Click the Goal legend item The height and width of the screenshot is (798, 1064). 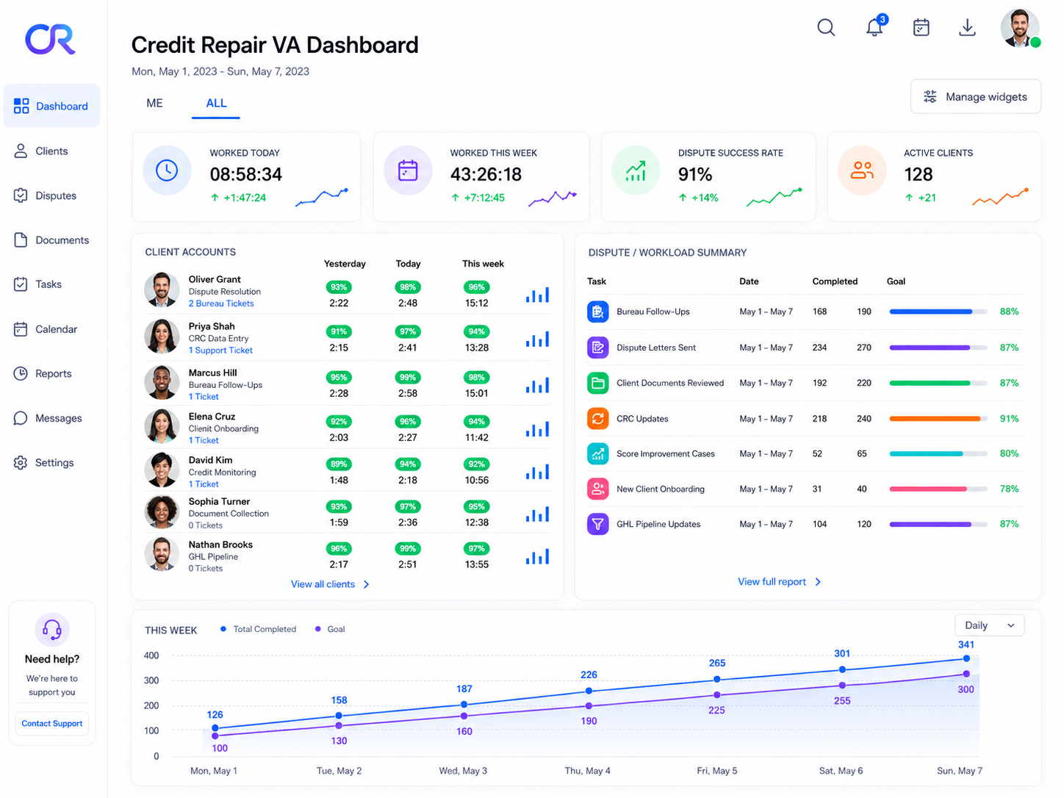330,629
